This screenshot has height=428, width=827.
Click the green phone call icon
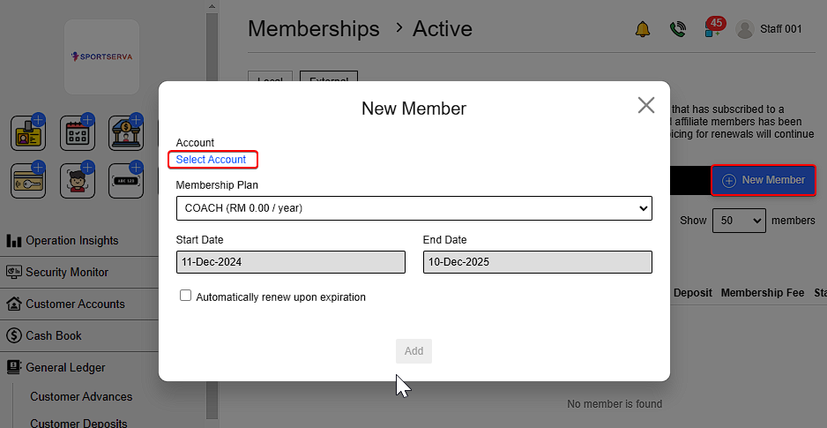pos(677,29)
